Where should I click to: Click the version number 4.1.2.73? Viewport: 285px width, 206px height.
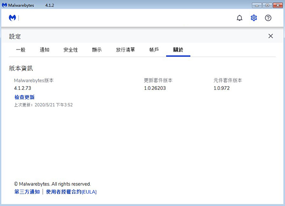[x=22, y=88]
